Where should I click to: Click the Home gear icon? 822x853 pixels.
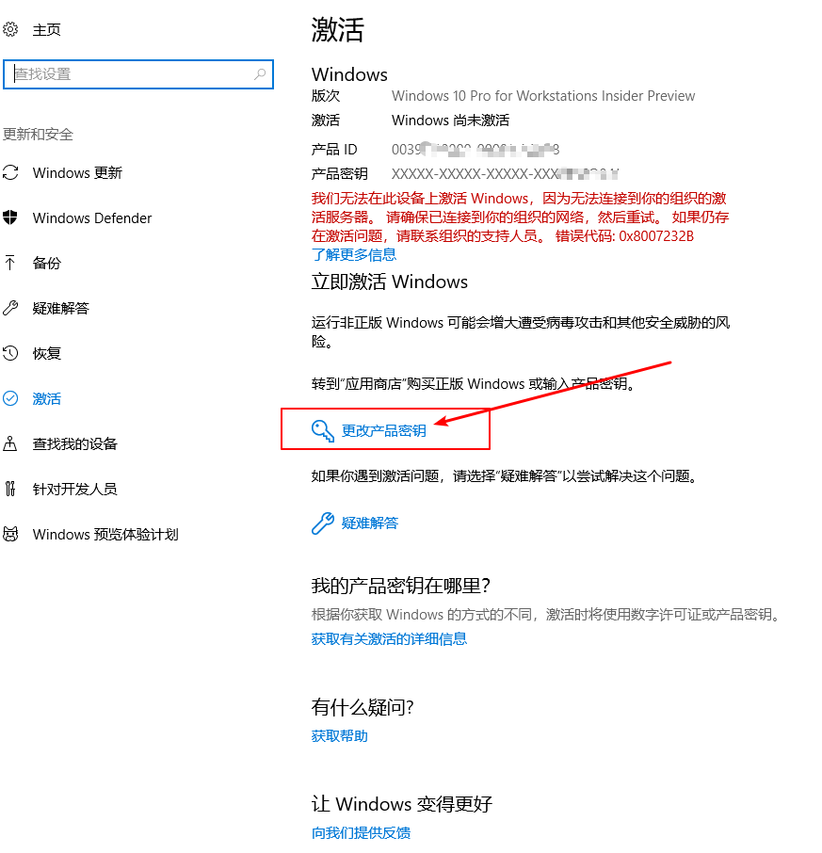pos(10,29)
